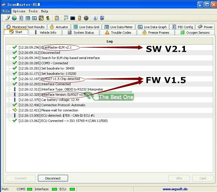
Task: Select 'Connection Protocol: Automatic' row
Action: 110,105
